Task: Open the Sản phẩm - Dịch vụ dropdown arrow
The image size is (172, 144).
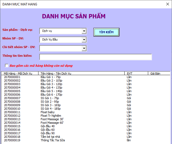Action: click(84, 31)
